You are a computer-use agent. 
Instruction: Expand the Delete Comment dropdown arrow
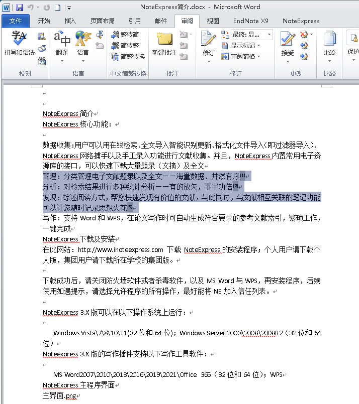pyautogui.click(x=191, y=34)
